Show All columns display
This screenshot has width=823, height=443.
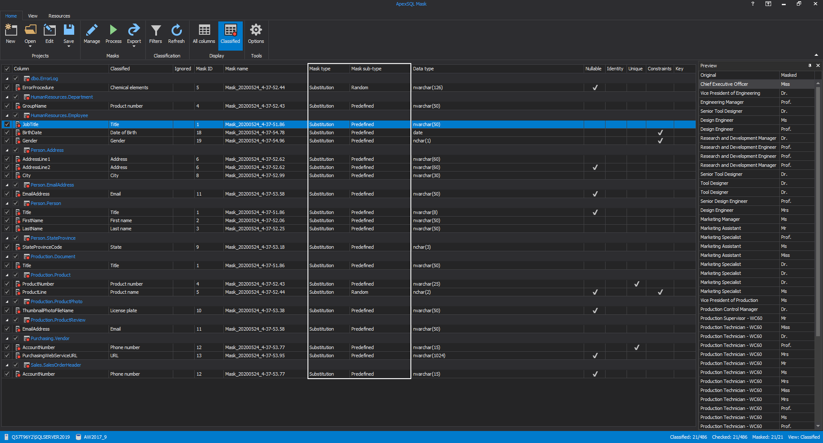point(204,34)
